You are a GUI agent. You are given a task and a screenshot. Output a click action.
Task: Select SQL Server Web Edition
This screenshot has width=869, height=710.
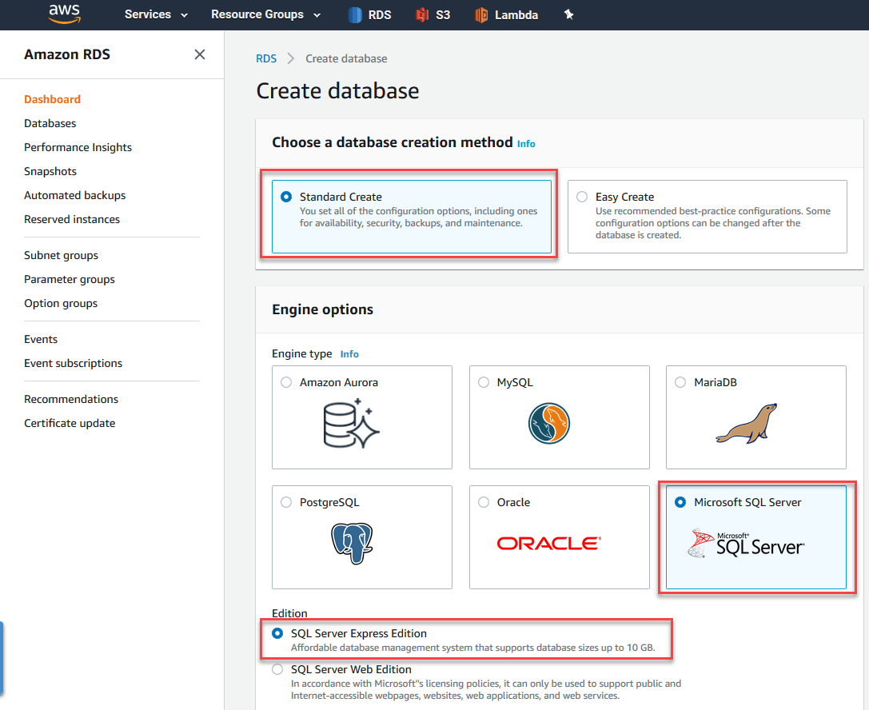point(277,669)
